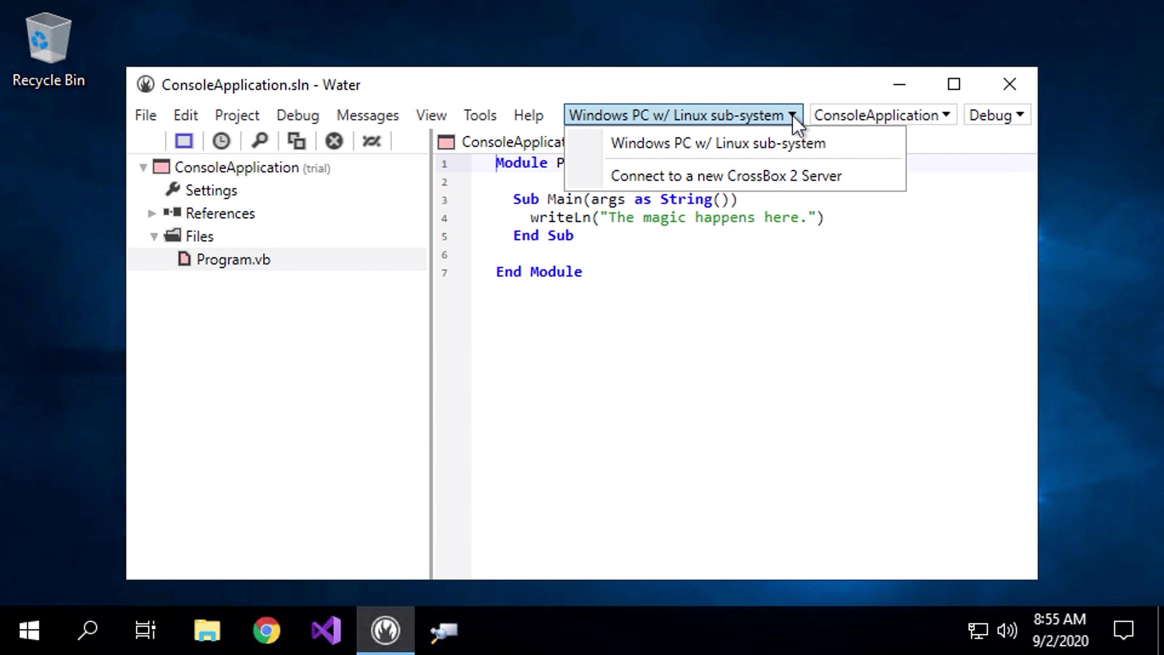Click the network tray icon

point(977,631)
